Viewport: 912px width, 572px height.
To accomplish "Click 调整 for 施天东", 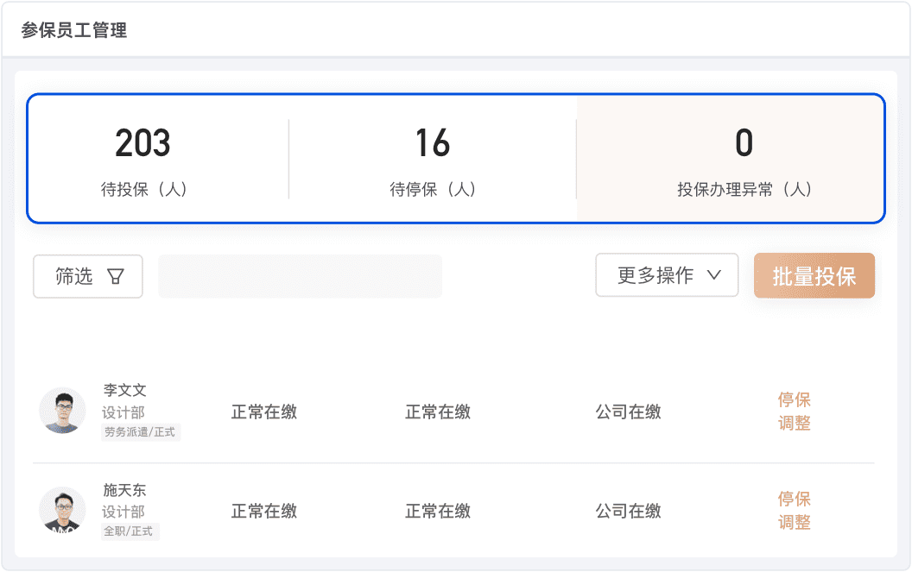I will tap(795, 523).
